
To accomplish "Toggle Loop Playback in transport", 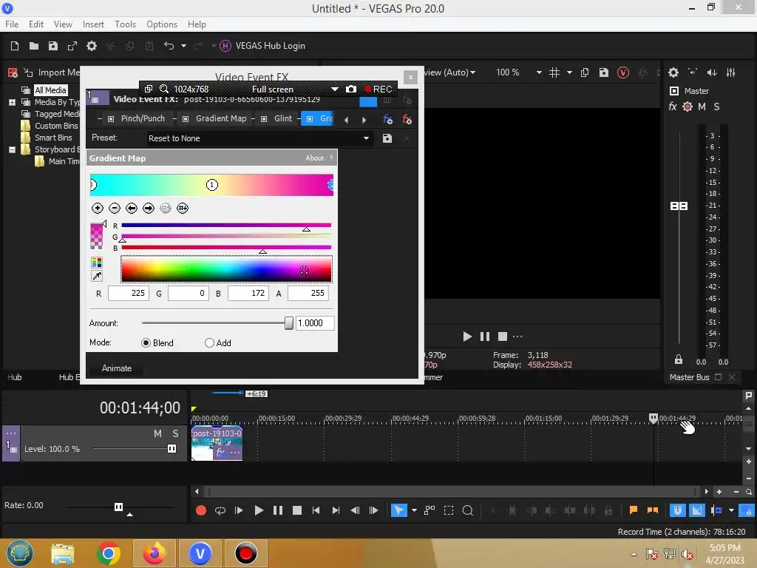I will [x=220, y=510].
